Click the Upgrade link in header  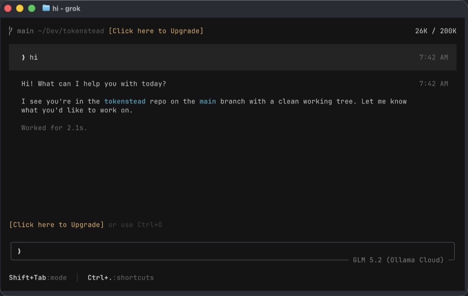(156, 31)
